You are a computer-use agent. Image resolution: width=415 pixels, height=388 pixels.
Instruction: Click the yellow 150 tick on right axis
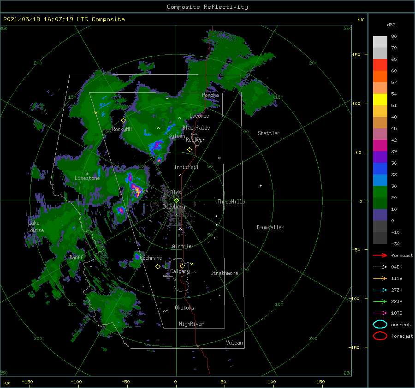356,54
